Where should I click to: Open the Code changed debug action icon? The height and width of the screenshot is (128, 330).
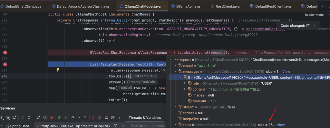pyautogui.click(x=308, y=26)
